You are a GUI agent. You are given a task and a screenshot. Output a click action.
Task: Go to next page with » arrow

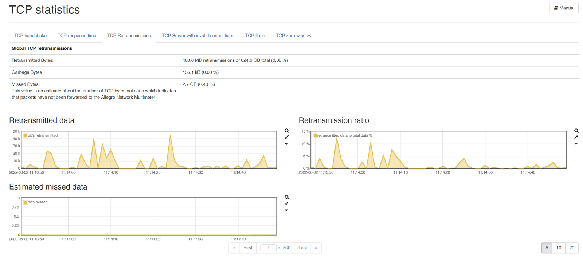316,248
